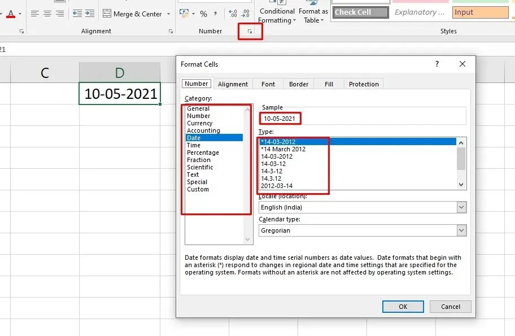Viewport: 515px width, 336px height.
Task: Choose 14-03-12 date type
Action: [357, 164]
